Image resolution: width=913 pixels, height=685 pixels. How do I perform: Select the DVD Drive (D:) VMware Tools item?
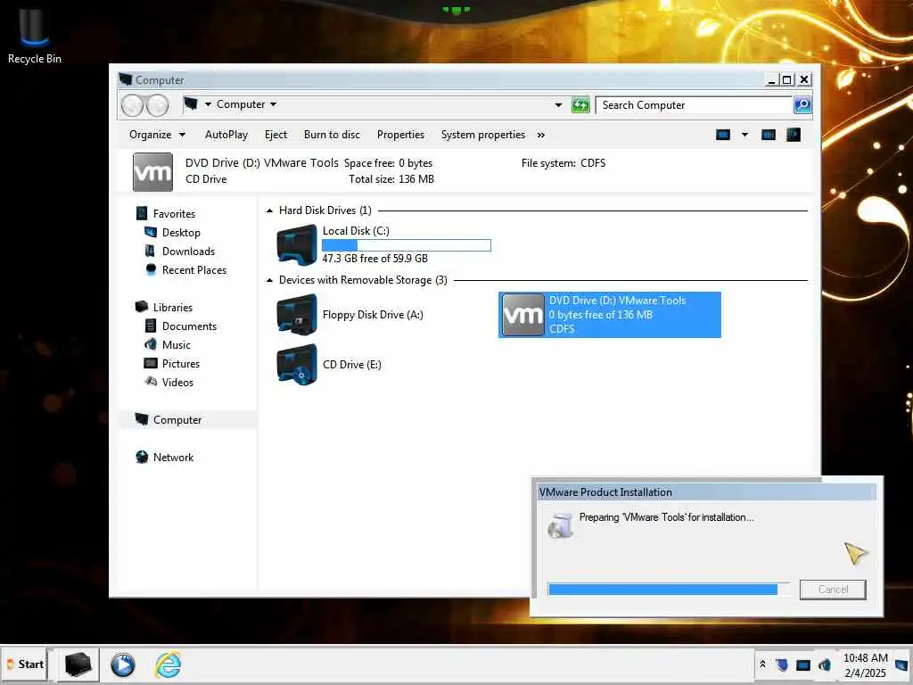[610, 315]
